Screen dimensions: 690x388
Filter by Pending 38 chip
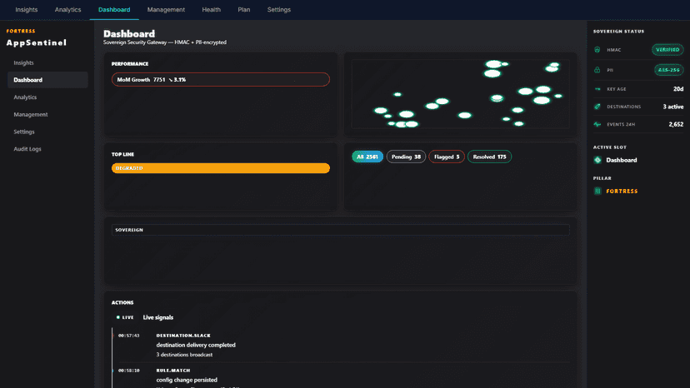coord(406,157)
